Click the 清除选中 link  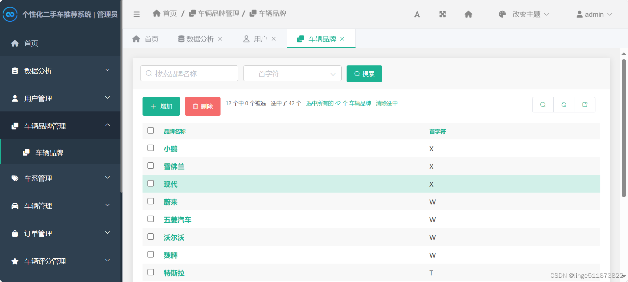(x=387, y=103)
